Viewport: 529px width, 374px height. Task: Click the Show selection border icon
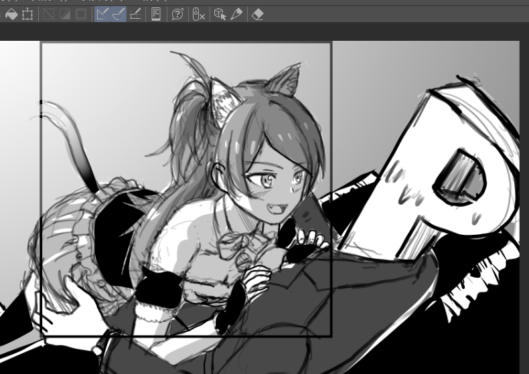(x=81, y=15)
